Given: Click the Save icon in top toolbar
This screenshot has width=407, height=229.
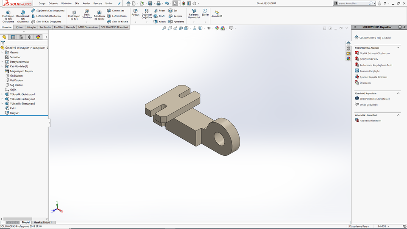Looking at the screenshot, I should tap(150, 3).
